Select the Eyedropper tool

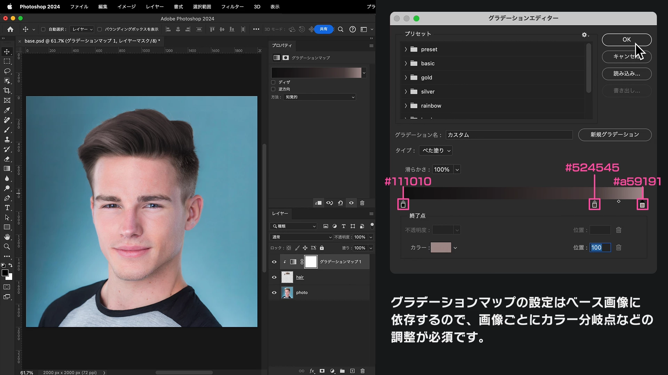[x=7, y=110]
